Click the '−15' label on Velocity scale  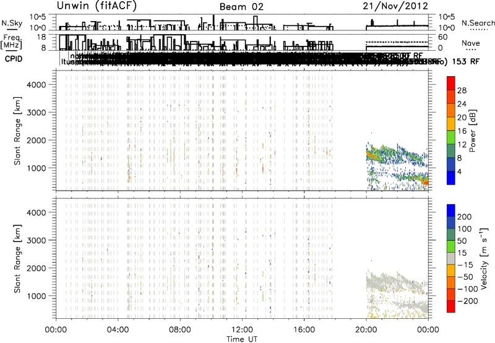(x=465, y=265)
